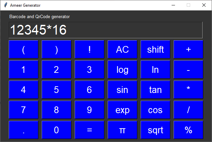Add a decimal point
This screenshot has height=142, width=212.
(x=24, y=130)
